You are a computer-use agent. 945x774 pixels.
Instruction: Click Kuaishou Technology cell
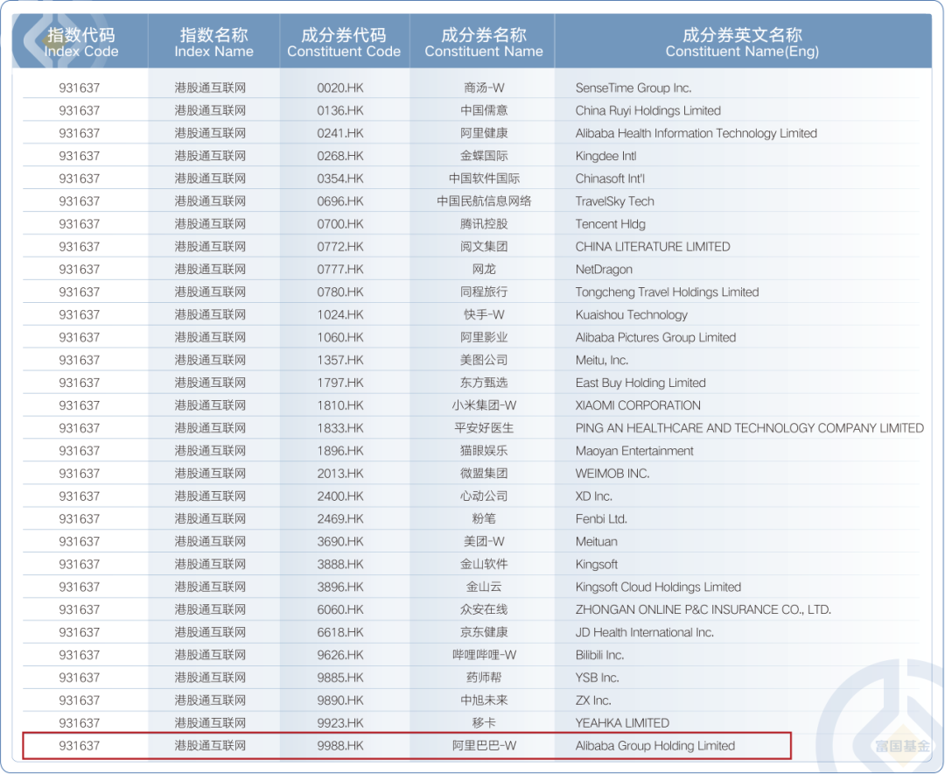point(632,315)
